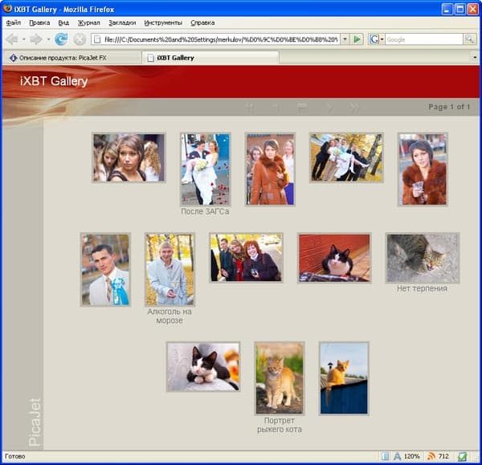This screenshot has width=482, height=465.
Task: Open the Закладки menu
Action: (122, 22)
